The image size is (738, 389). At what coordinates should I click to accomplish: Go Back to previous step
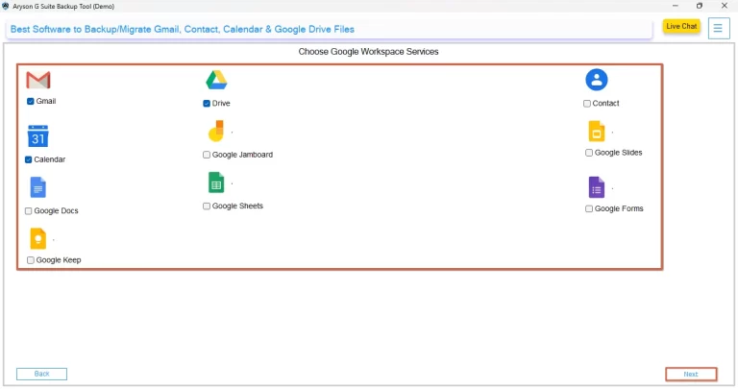point(42,374)
